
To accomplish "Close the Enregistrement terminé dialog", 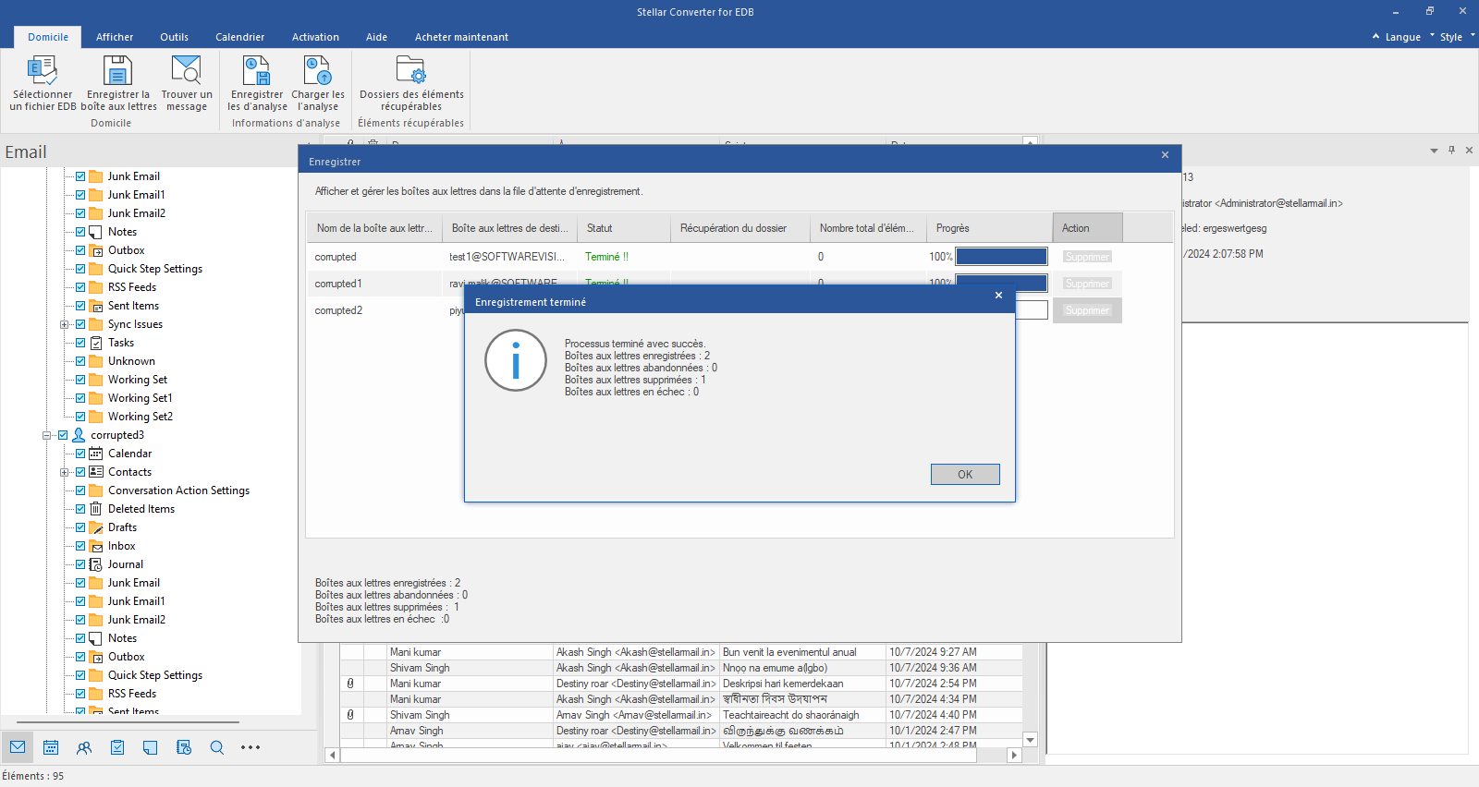I will [x=998, y=296].
